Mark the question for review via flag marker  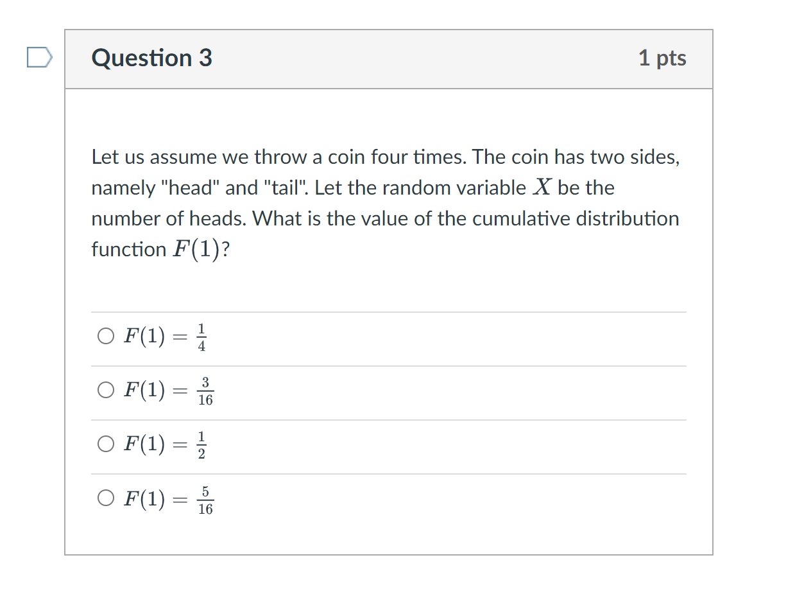pos(40,57)
